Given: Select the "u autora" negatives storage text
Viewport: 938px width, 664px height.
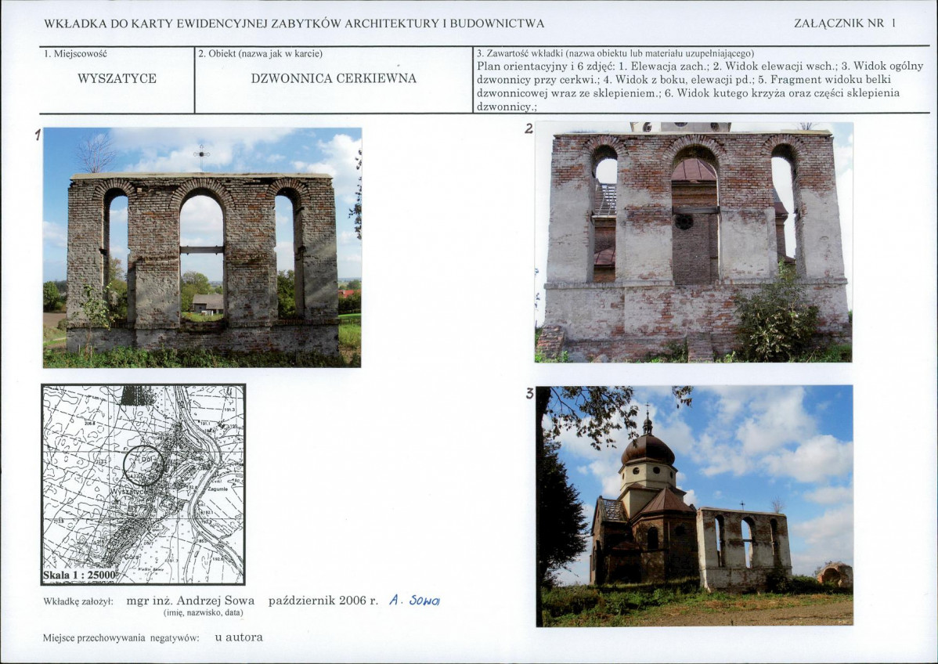Looking at the screenshot, I should tap(239, 637).
